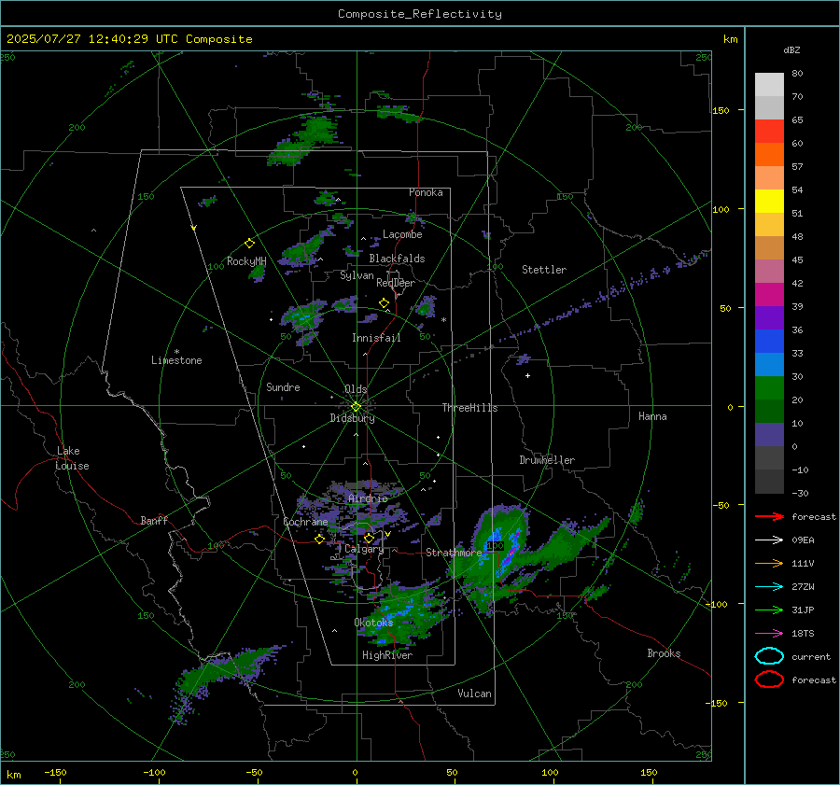This screenshot has height=785, width=840.
Task: Click the green 31JP arrow legend
Action: 769,610
